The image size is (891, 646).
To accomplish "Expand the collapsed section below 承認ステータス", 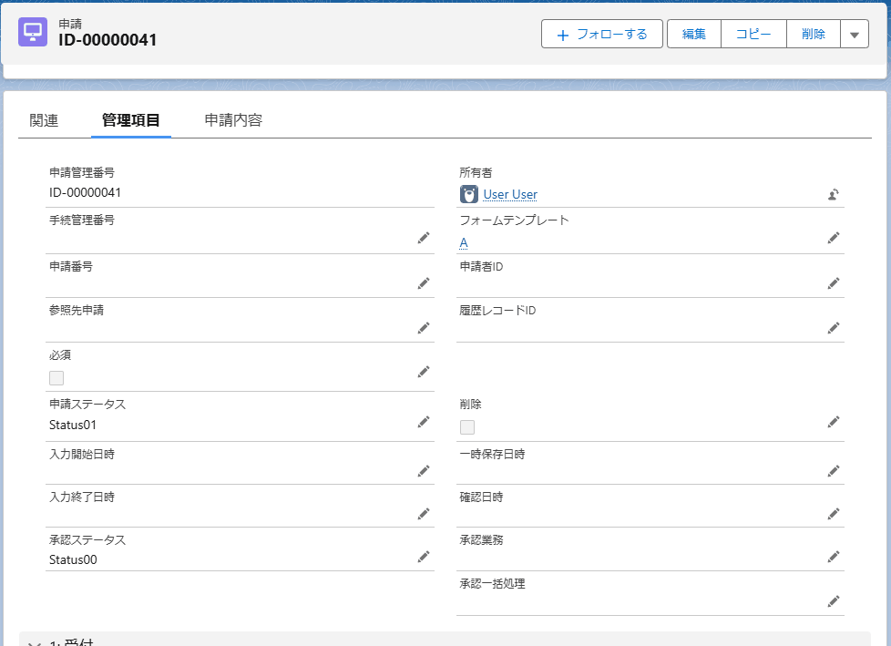I will click(x=33, y=641).
